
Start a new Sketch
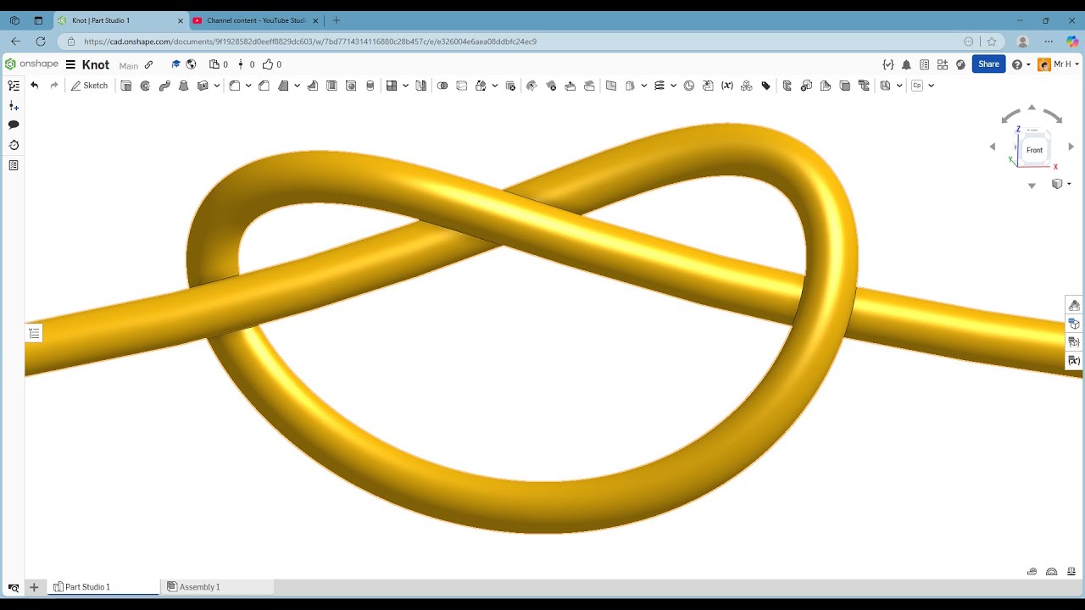click(89, 86)
